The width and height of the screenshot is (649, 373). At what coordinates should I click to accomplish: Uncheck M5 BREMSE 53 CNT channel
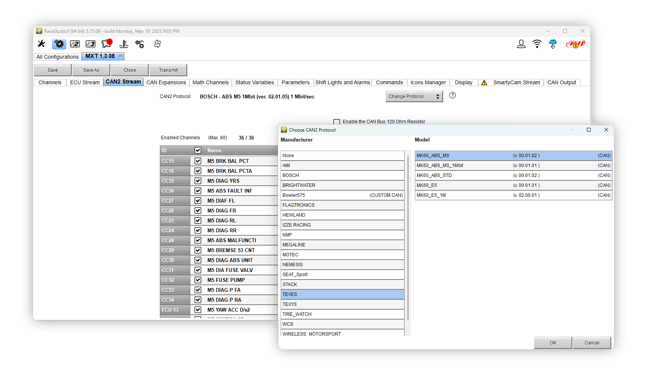tap(198, 250)
